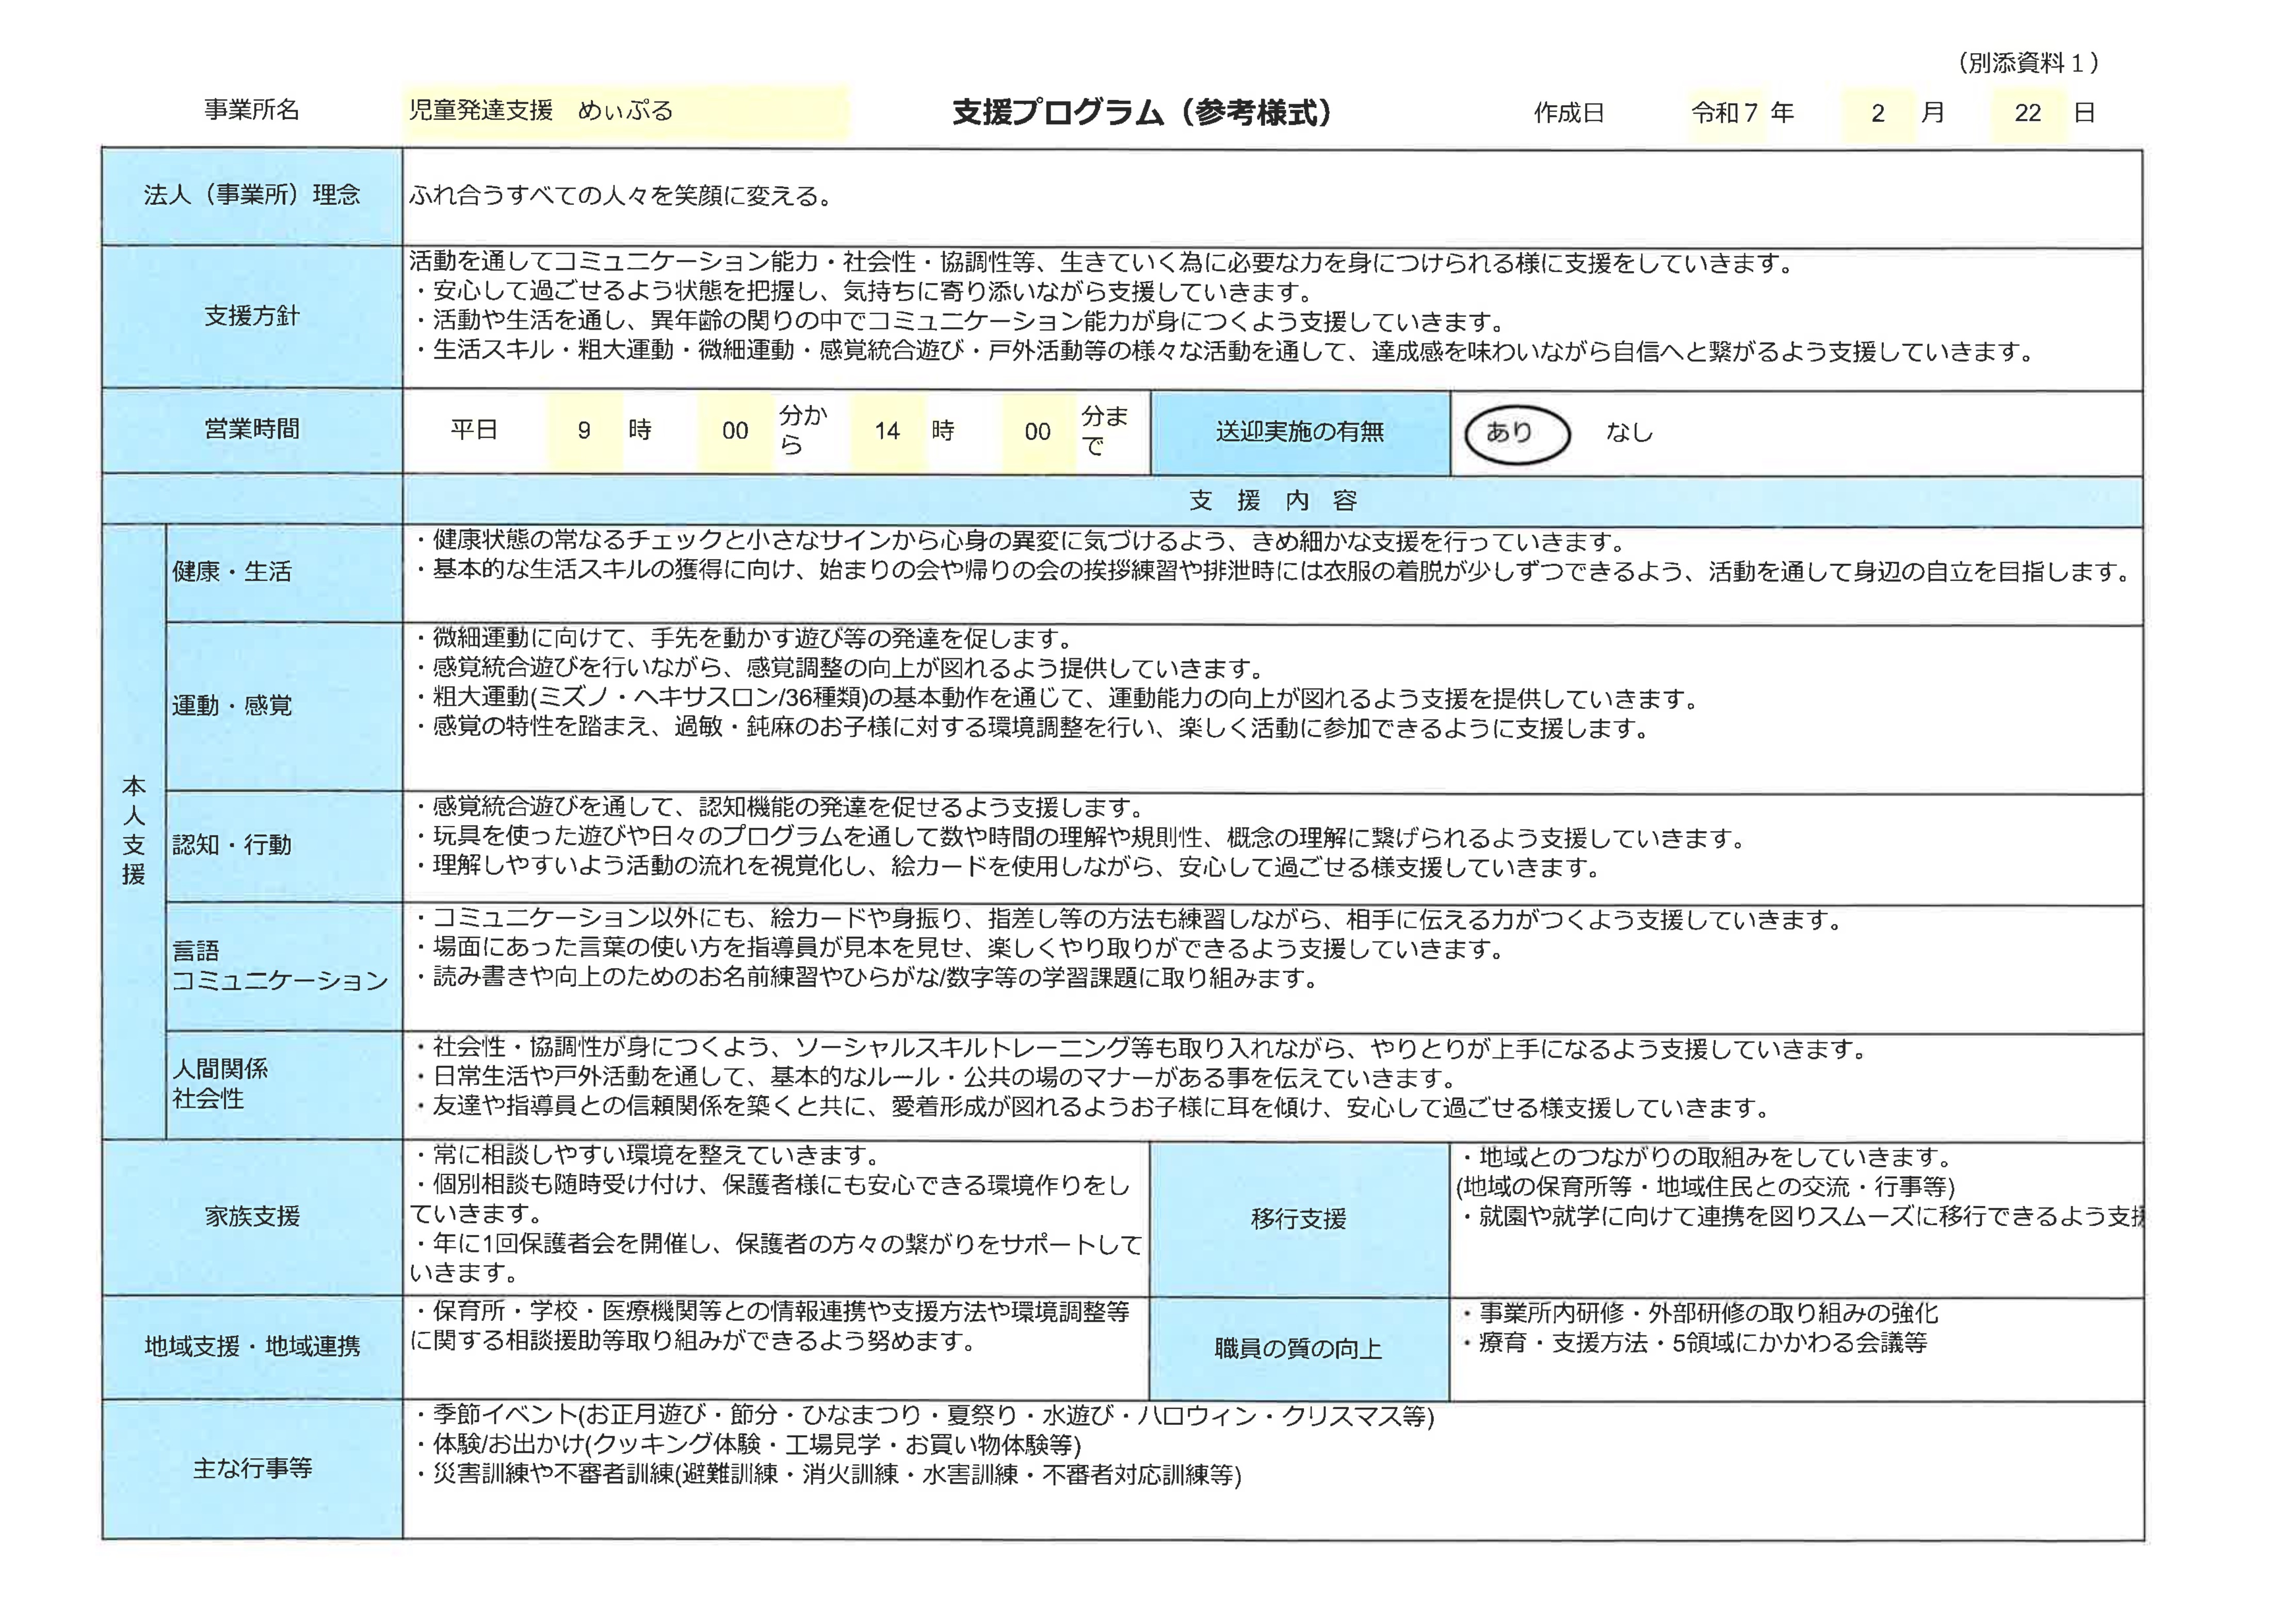
Task: Click the creation month field showing 2
Action: click(x=1877, y=113)
